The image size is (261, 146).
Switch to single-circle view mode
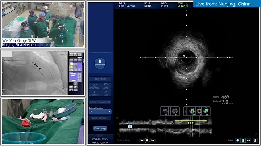(237, 140)
